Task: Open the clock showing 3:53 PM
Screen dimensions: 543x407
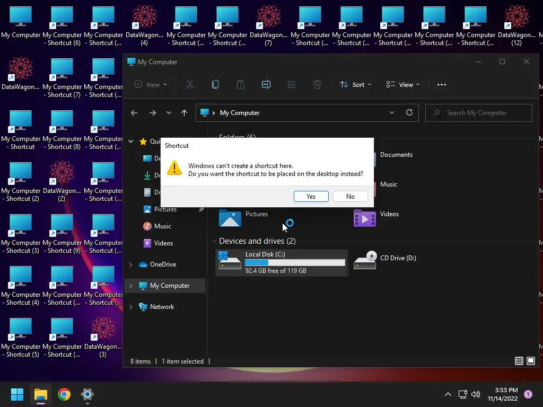Action: (503, 394)
